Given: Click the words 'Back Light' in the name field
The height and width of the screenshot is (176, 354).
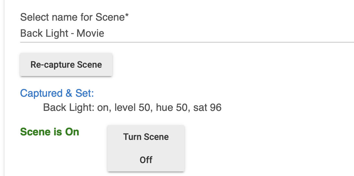Looking at the screenshot, I should pos(44,34).
